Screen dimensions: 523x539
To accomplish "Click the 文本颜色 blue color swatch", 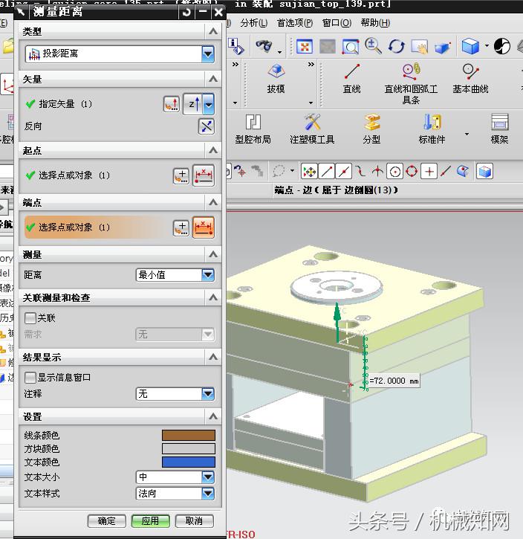I will click(x=189, y=462).
